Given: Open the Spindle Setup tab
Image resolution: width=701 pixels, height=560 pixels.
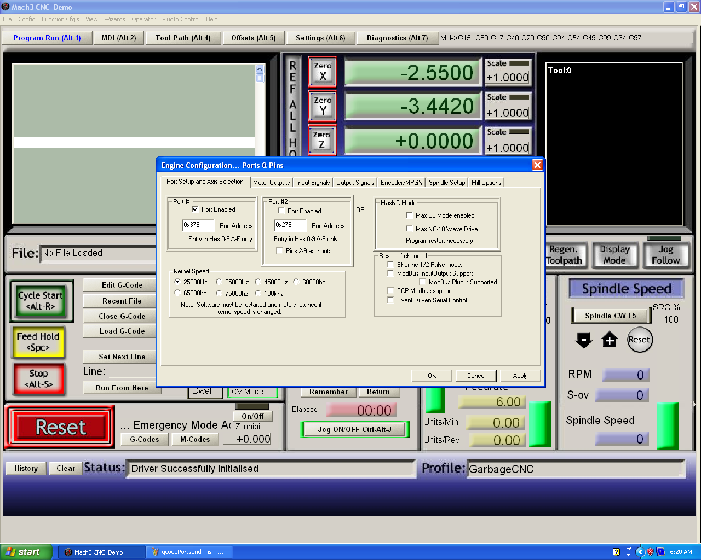Looking at the screenshot, I should (x=446, y=183).
